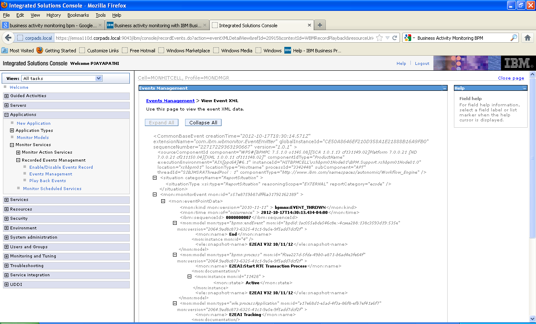Screen dimensions: 536x324
Task: Open a new tab with plus button
Action: tap(320, 25)
